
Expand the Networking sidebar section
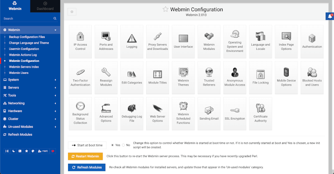[x=30, y=103]
